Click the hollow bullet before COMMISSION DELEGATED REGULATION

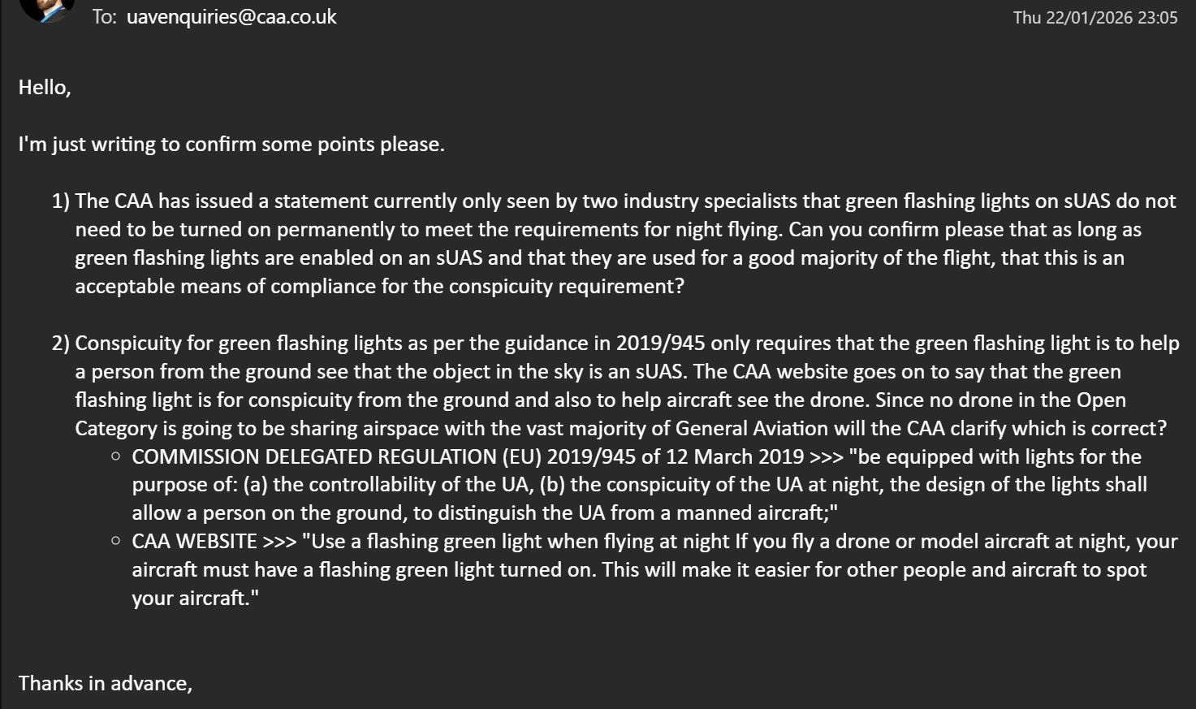(x=116, y=456)
